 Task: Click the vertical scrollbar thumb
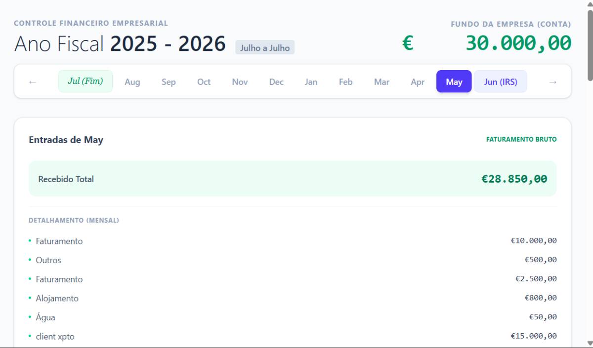[x=589, y=44]
